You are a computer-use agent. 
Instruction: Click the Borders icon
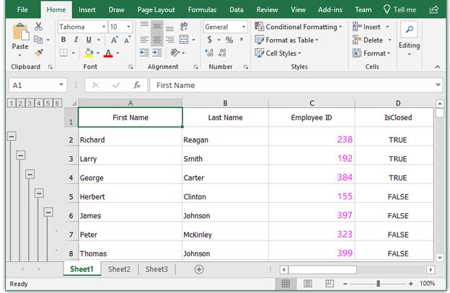63,53
